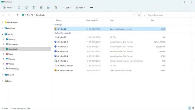Refresh the Downloads folder view
The width and height of the screenshot is (195, 110).
coord(139,15)
